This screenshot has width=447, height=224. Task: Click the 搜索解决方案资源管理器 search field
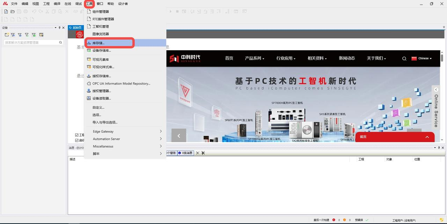click(31, 43)
